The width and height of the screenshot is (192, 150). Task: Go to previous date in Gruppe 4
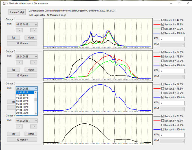19,126
